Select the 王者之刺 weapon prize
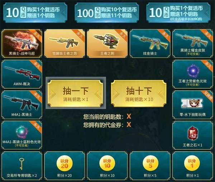Image resolution: width=215 pixels, height=182 pixels. tap(107, 43)
